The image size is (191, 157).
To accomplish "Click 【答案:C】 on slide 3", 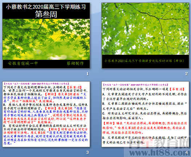I will 74,87.
